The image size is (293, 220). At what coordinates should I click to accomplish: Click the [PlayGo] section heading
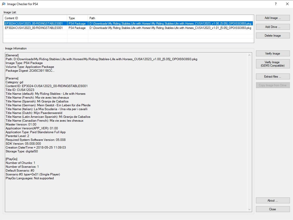[11, 159]
